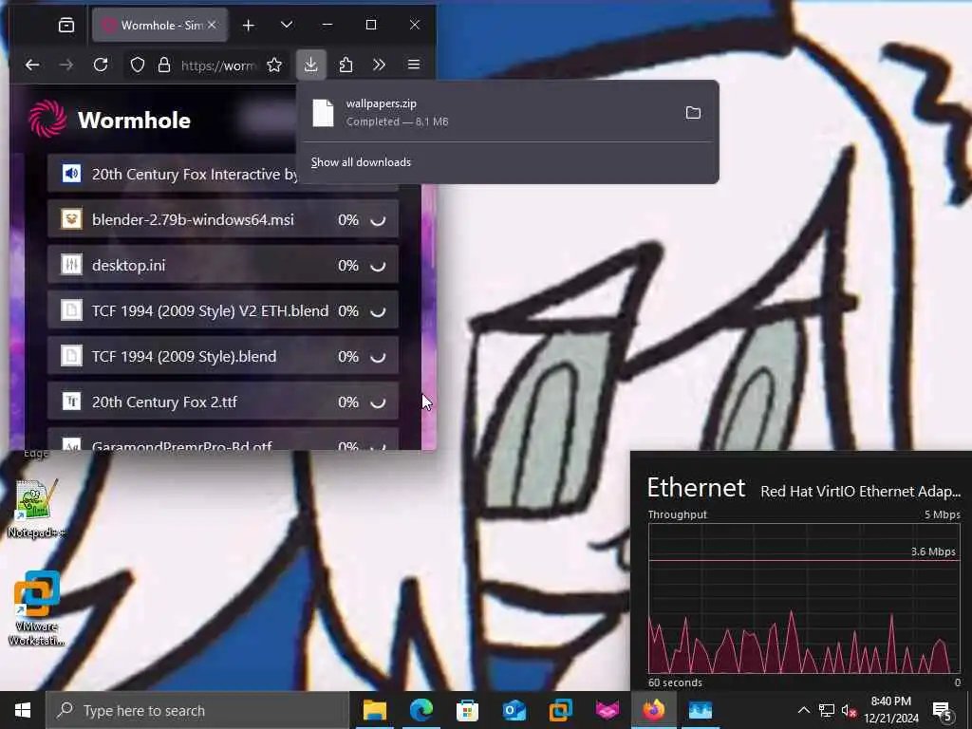Switch to Firefox in taskbar

pyautogui.click(x=653, y=710)
